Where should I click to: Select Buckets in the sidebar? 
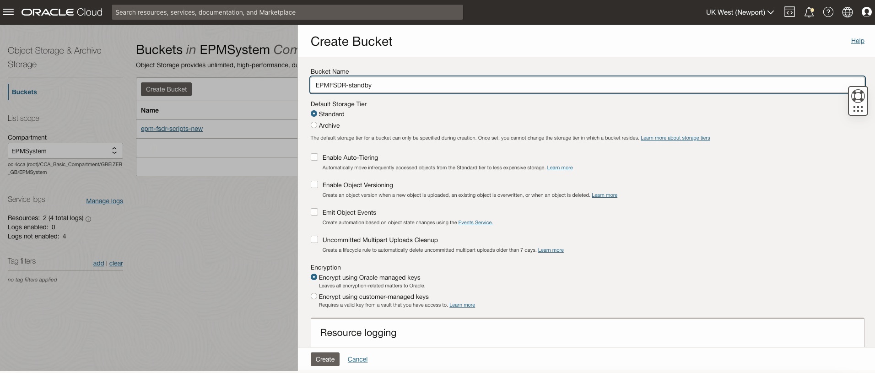click(24, 92)
